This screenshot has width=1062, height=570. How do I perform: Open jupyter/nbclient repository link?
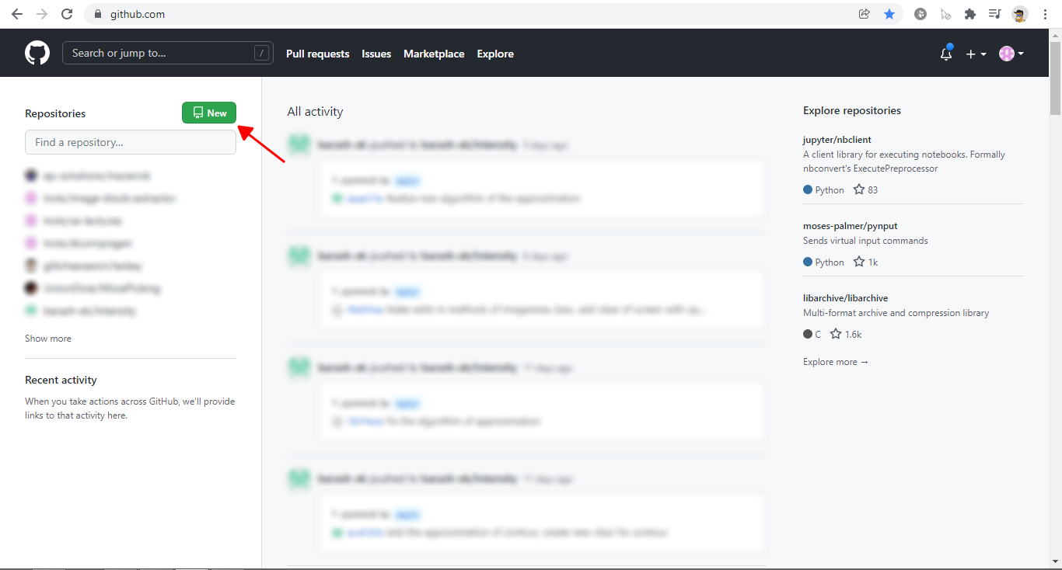click(x=837, y=140)
